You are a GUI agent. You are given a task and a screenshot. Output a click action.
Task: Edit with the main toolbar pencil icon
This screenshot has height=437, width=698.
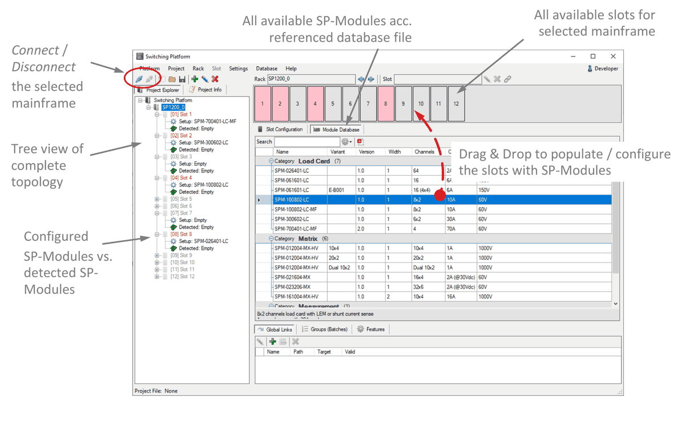(x=205, y=79)
